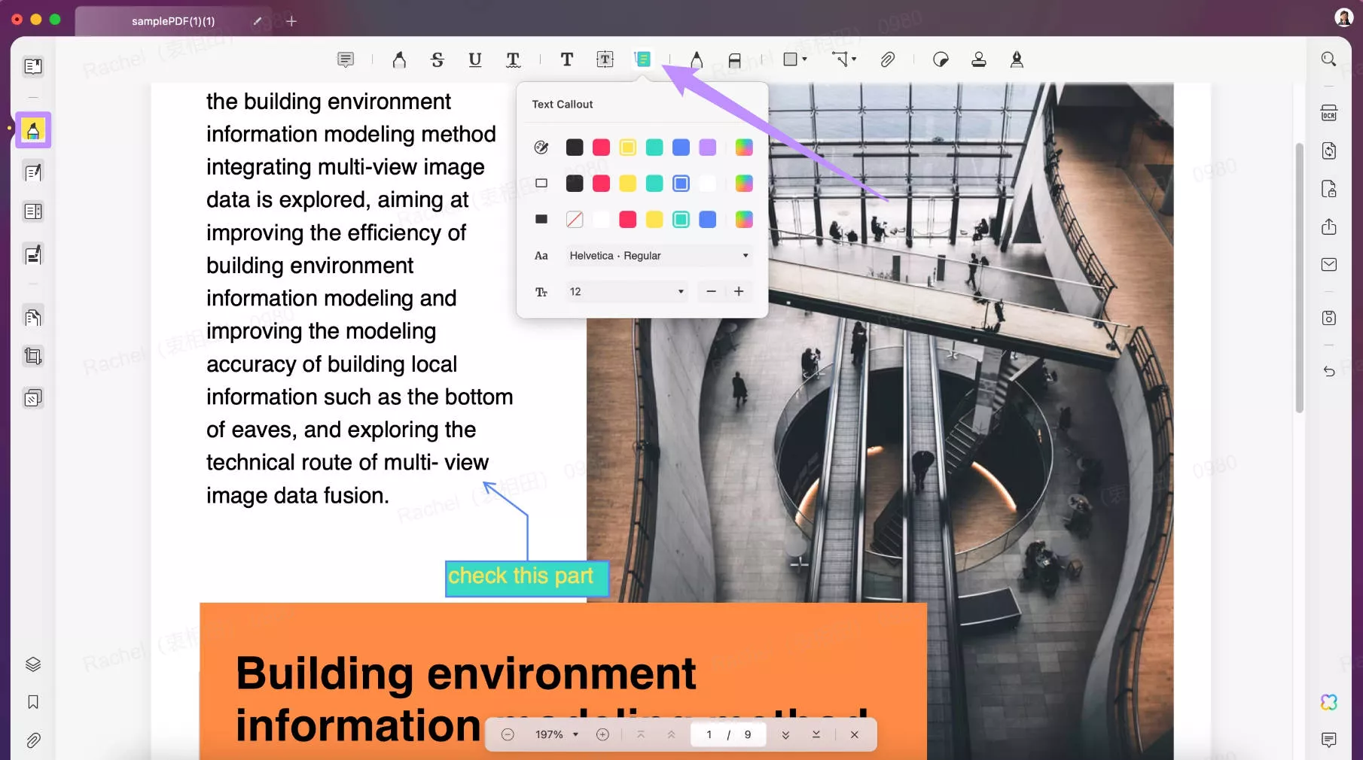This screenshot has width=1363, height=760.
Task: Open custom text color picker
Action: click(x=744, y=147)
